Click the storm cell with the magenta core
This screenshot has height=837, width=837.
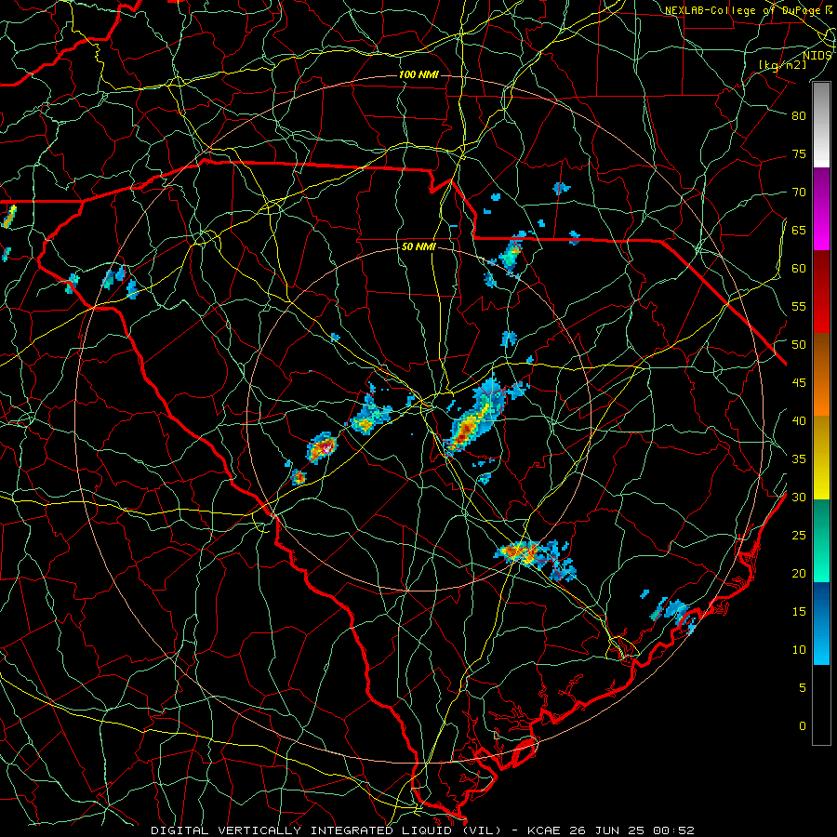click(x=322, y=446)
